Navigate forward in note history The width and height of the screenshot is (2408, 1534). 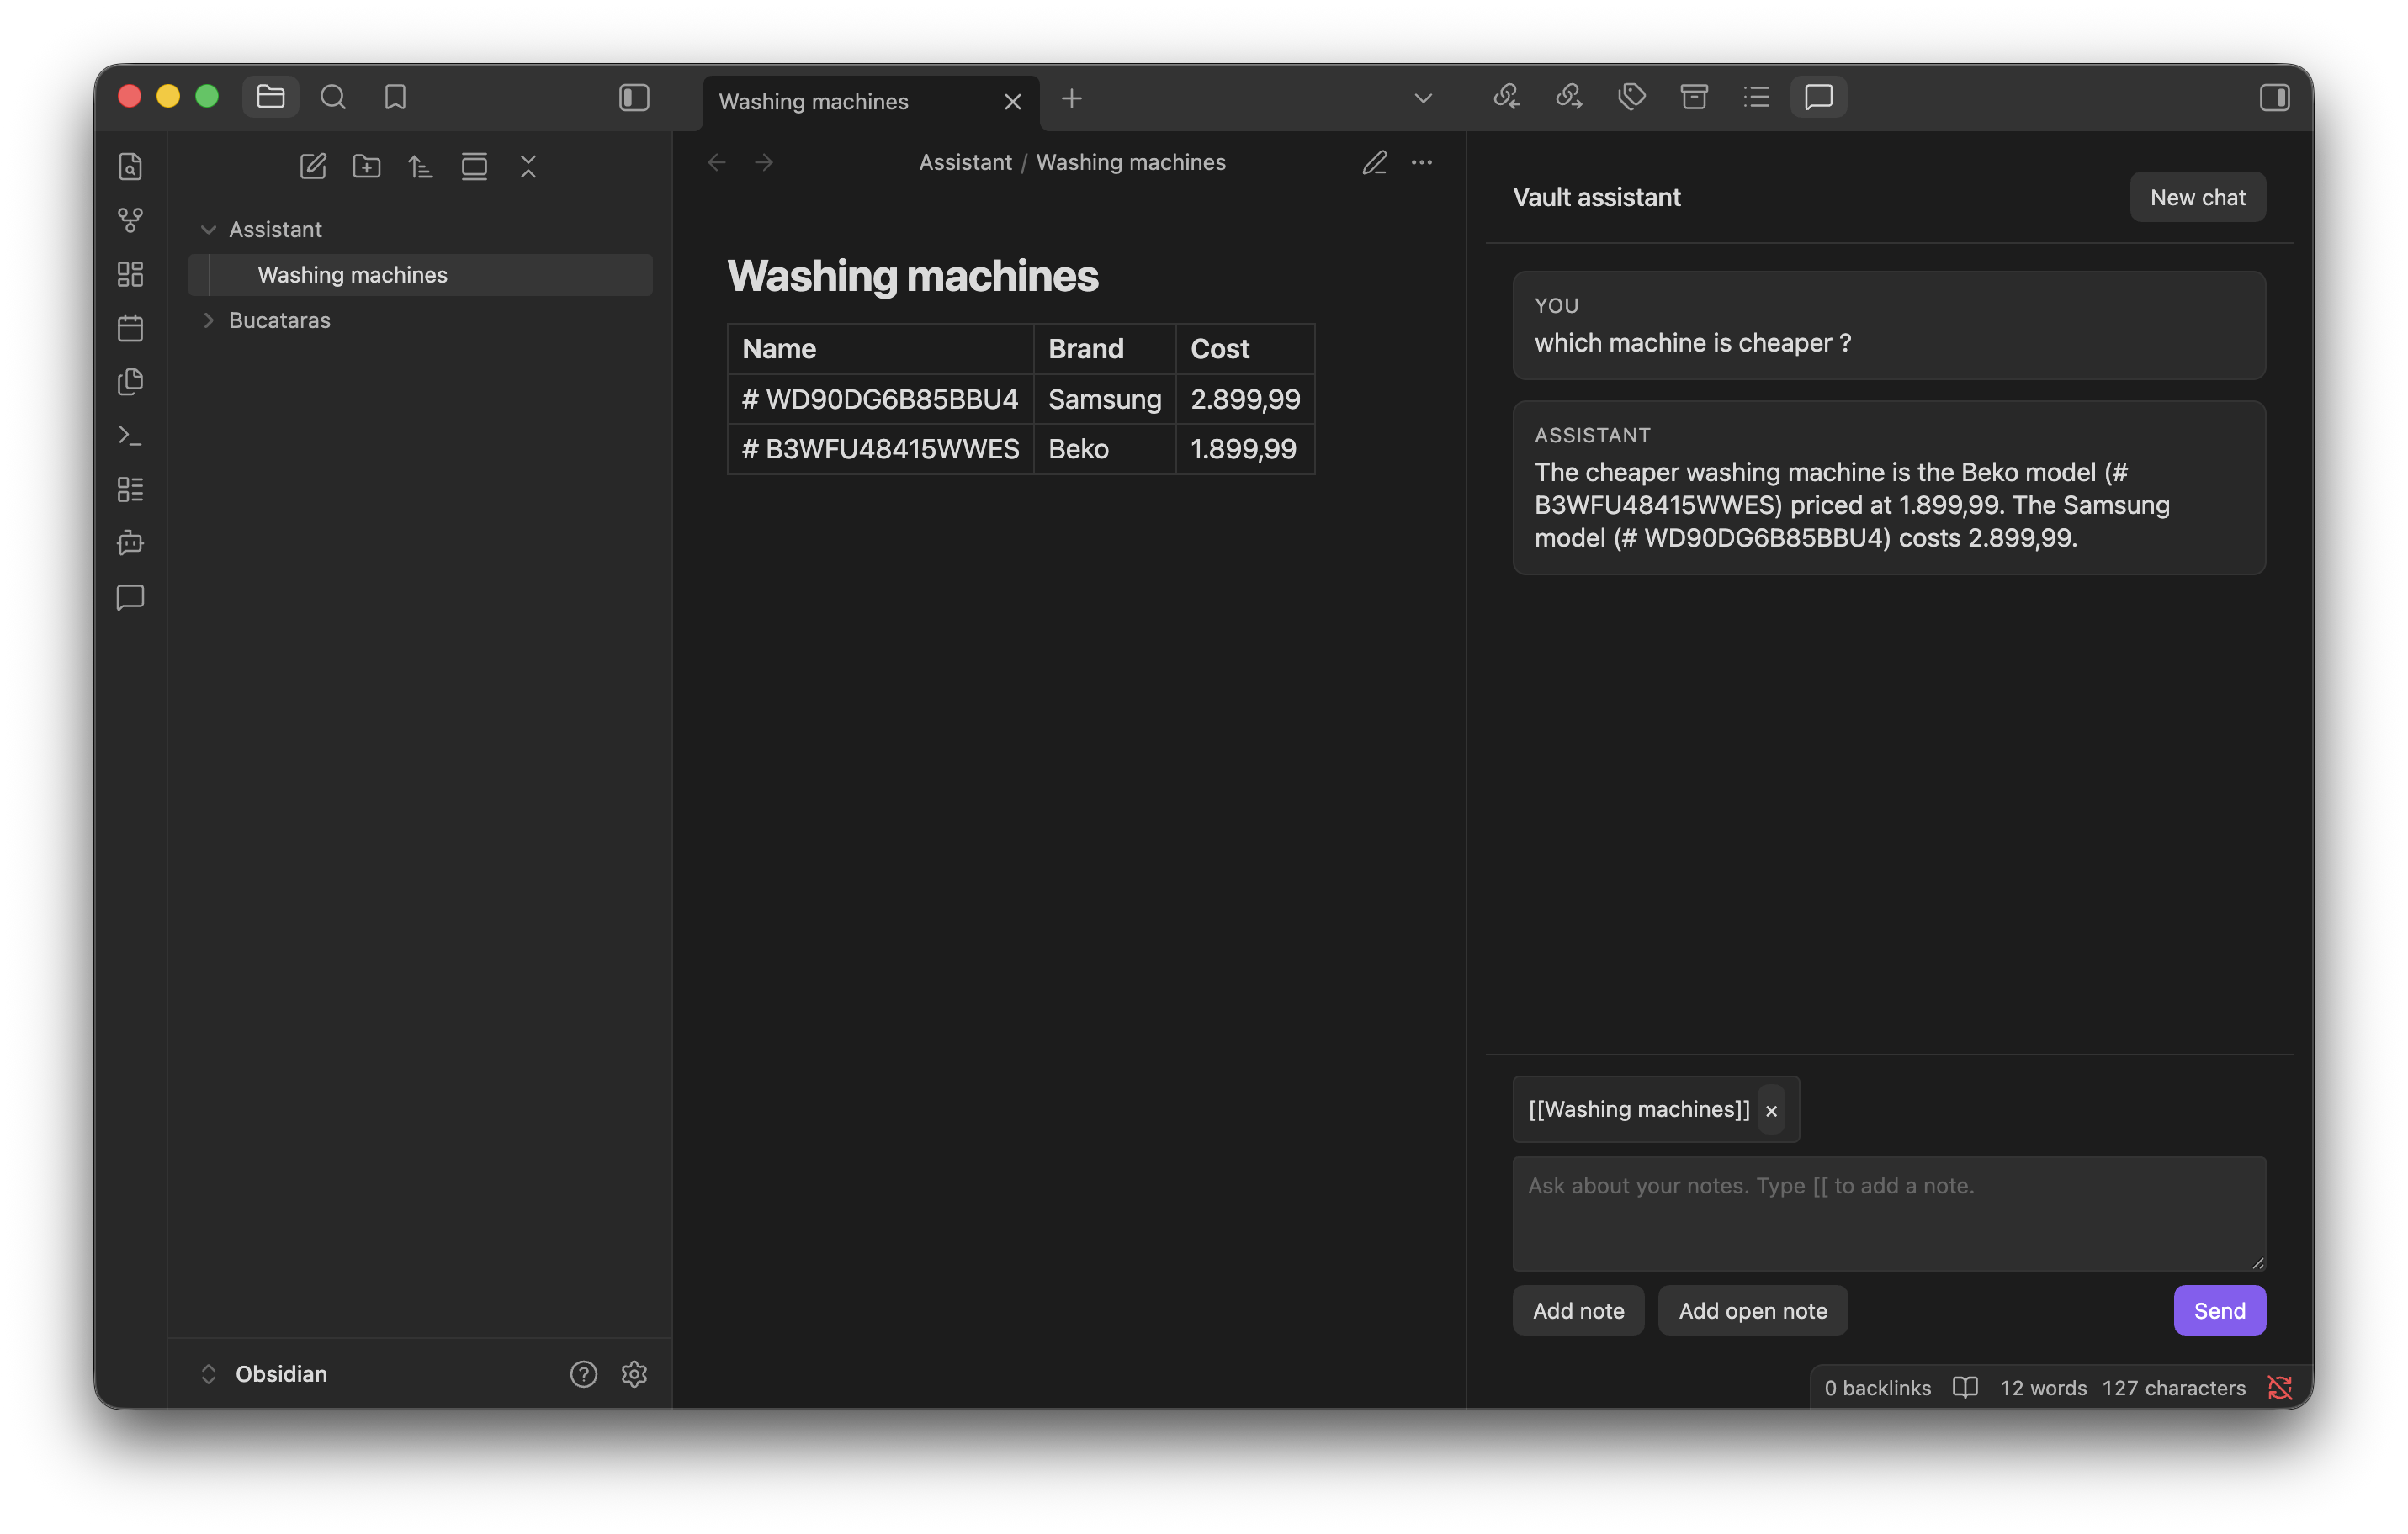tap(764, 162)
